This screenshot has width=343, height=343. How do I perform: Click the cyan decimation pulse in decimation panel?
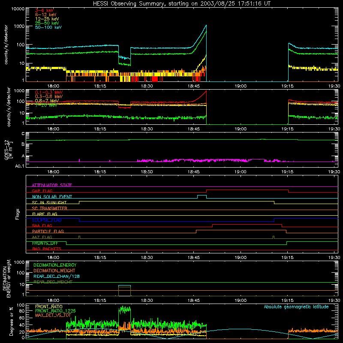pyautogui.click(x=124, y=286)
